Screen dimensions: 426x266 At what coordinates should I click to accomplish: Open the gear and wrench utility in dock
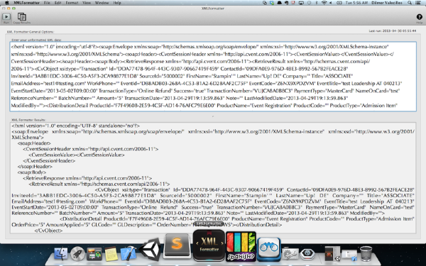coord(290,254)
